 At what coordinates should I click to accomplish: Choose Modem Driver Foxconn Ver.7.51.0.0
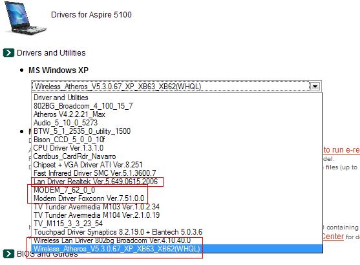[x=177, y=198]
